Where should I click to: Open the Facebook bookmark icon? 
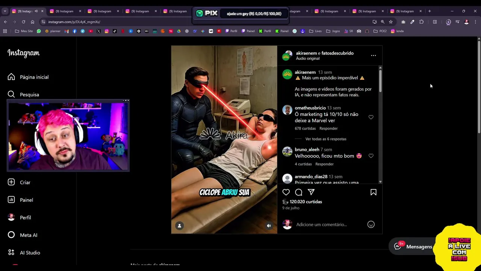pos(74,31)
